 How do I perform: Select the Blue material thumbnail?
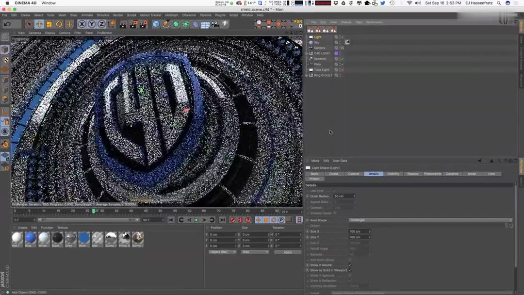[x=30, y=239]
